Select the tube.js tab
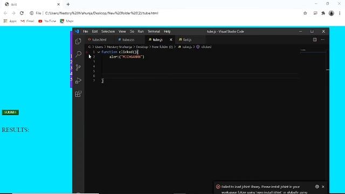 click(157, 39)
